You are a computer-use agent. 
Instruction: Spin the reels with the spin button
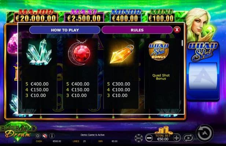[205, 133]
